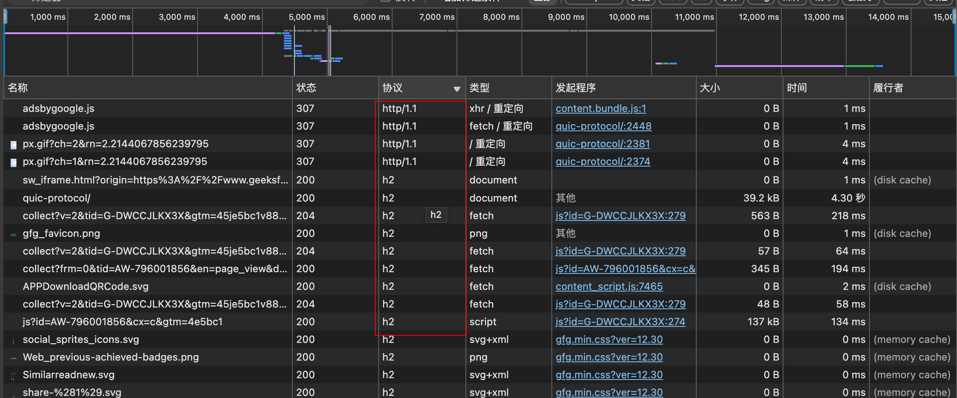Click the icon beside Web_previous-achieved-badges.png
Viewport: 957px width, 398px height.
pyautogui.click(x=13, y=358)
